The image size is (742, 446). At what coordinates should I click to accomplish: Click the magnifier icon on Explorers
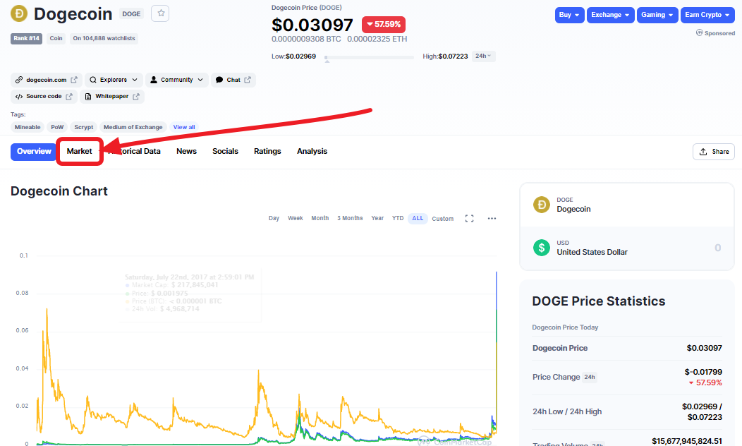pyautogui.click(x=93, y=80)
